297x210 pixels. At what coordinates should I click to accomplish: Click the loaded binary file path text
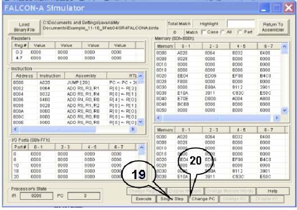[101, 25]
